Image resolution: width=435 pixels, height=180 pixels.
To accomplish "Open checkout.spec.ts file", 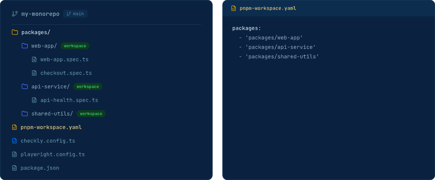I will [66, 73].
